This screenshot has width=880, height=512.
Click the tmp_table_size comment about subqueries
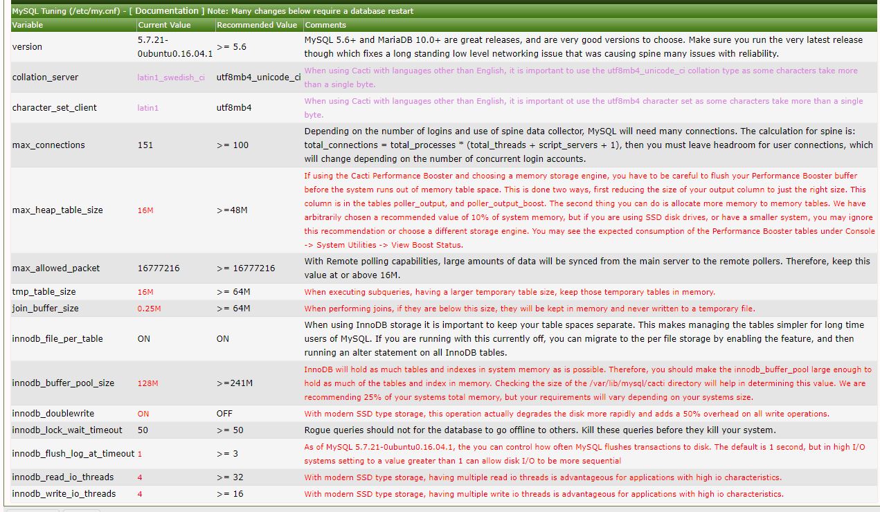point(510,292)
